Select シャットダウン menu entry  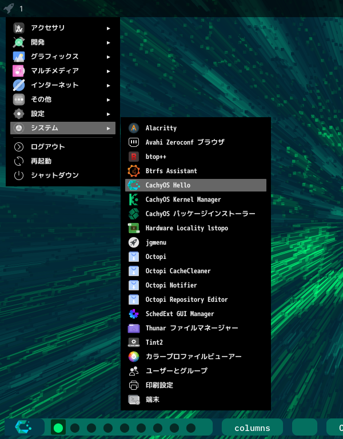pos(63,175)
